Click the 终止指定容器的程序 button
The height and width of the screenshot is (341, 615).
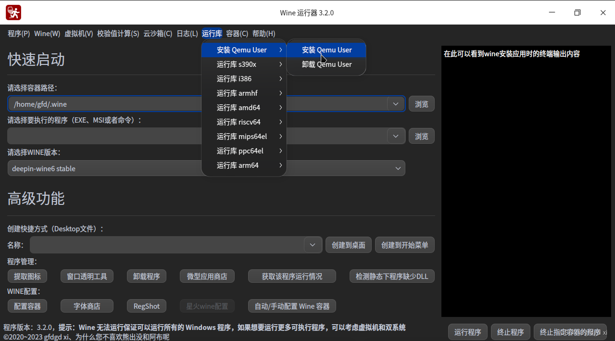coord(570,332)
